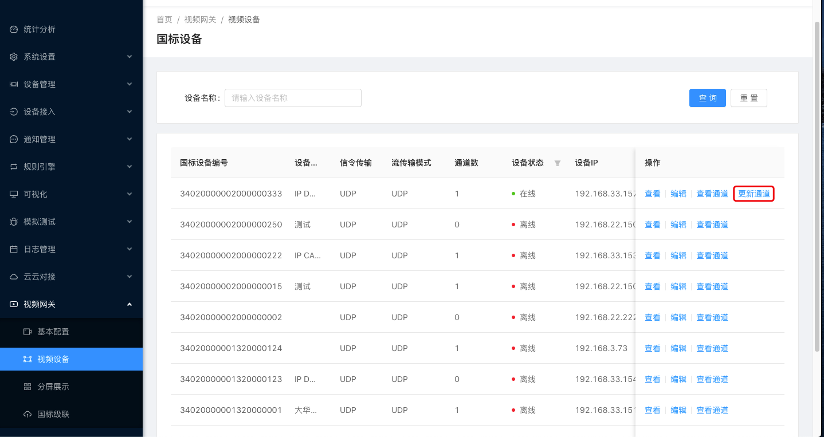Click the device status filter icon
This screenshot has width=824, height=437.
[x=558, y=163]
